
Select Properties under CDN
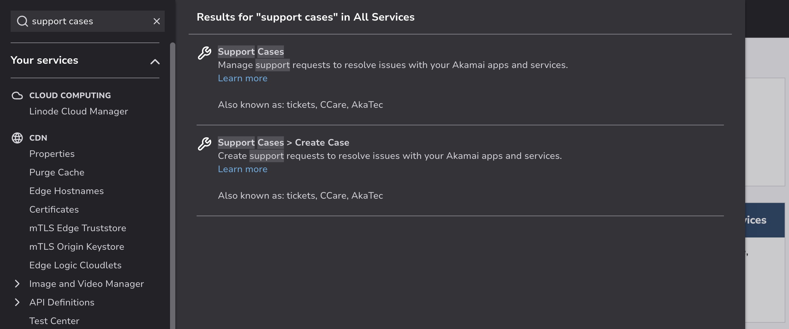[x=52, y=154]
